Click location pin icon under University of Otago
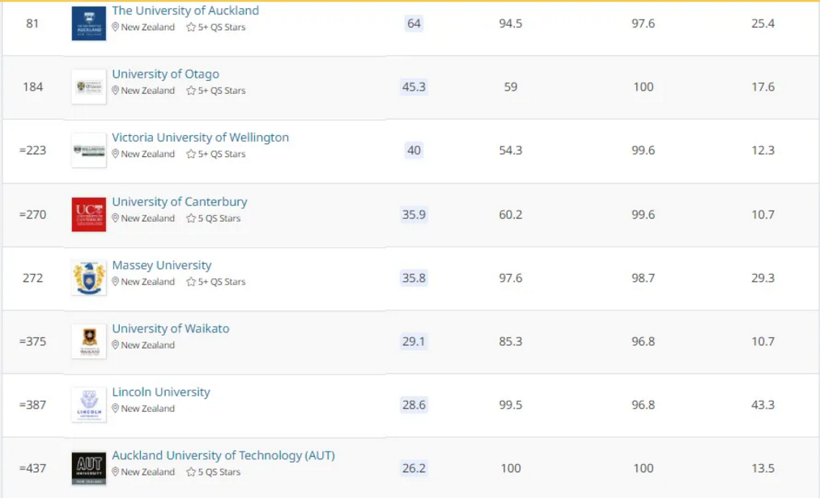The height and width of the screenshot is (503, 820). [116, 91]
